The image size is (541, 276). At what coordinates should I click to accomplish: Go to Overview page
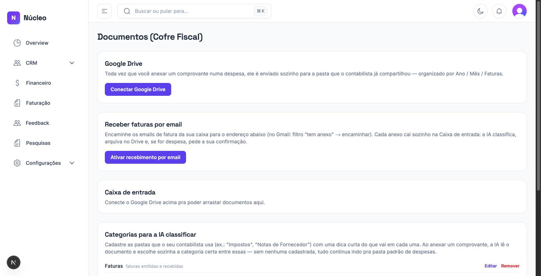pyautogui.click(x=44, y=43)
